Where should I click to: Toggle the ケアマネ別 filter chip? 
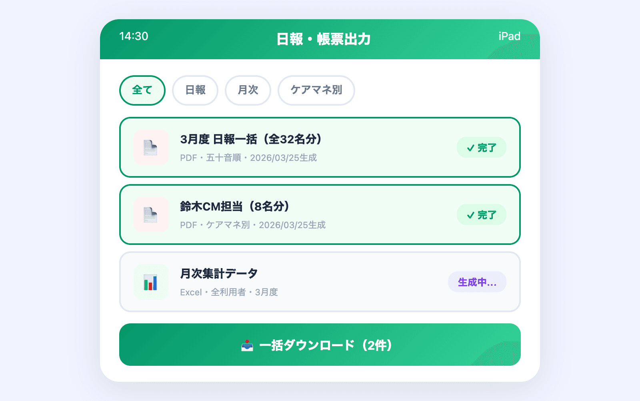pos(316,90)
